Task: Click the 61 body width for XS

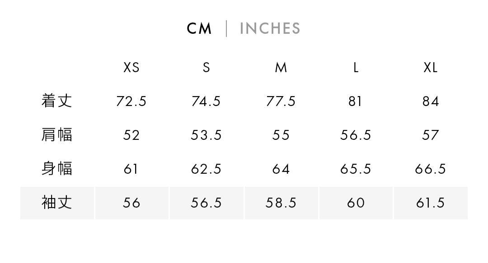Action: pos(131,169)
